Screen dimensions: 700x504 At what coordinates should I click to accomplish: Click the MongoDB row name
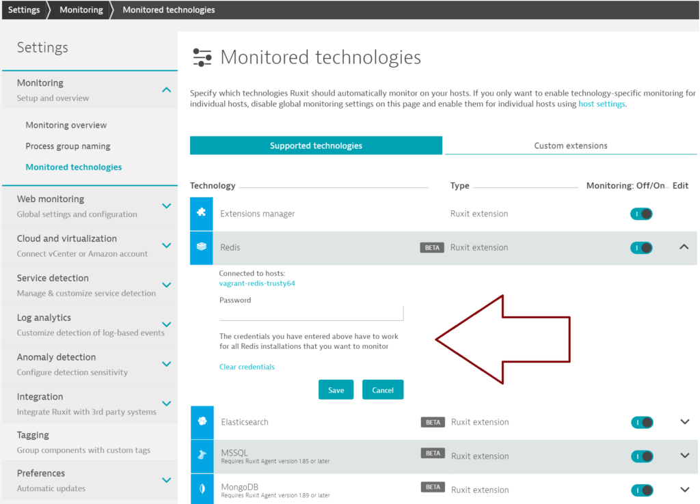(240, 487)
